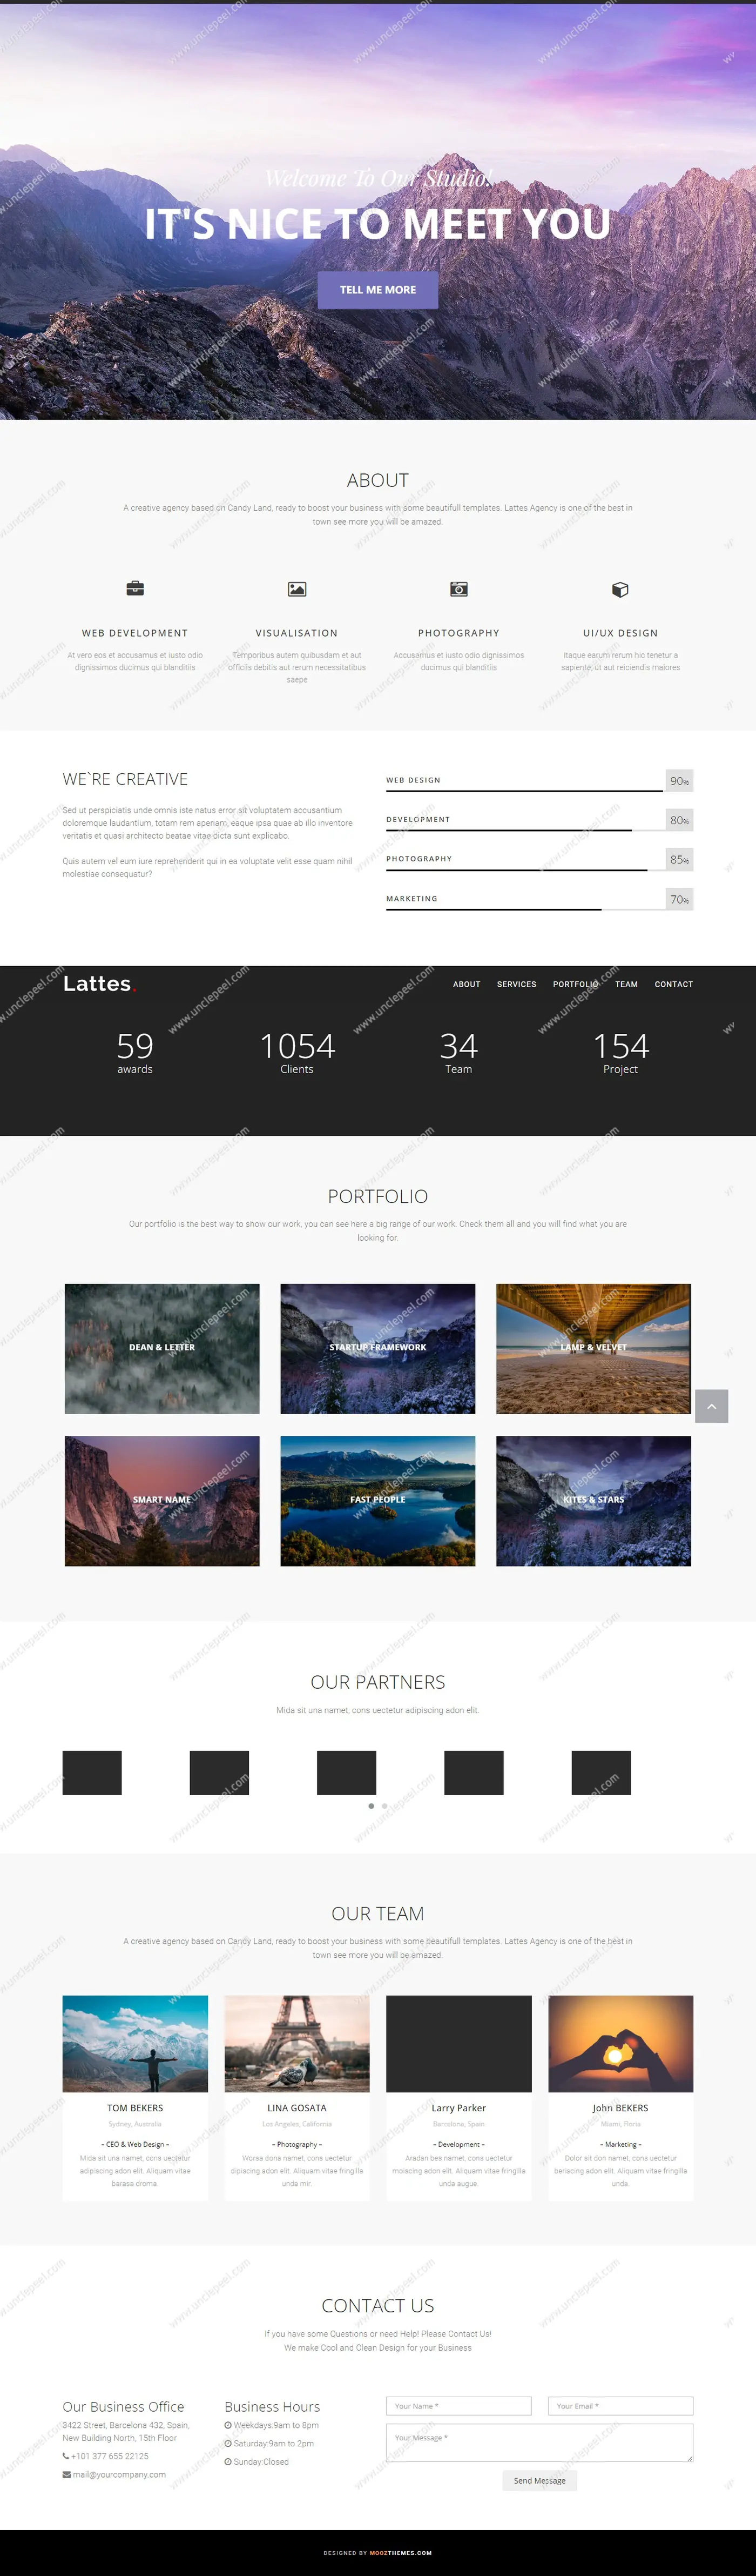The width and height of the screenshot is (756, 2576).
Task: Open the Dean & Letter portfolio thumbnail
Action: (x=162, y=1348)
